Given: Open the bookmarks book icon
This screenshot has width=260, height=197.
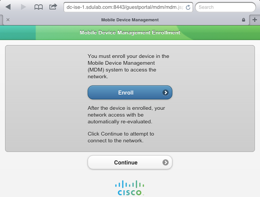Looking at the screenshot, I should 39,7.
